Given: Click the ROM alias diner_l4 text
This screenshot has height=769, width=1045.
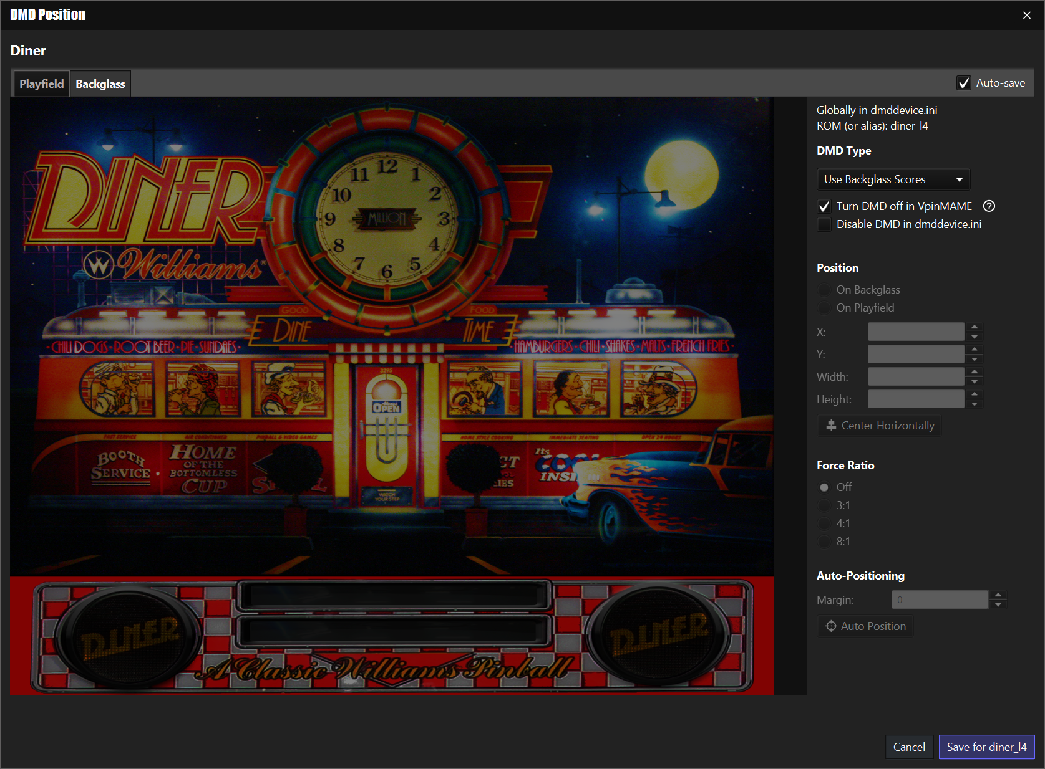Looking at the screenshot, I should (872, 126).
